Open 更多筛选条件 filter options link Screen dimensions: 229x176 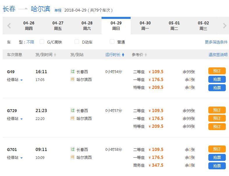(x=216, y=42)
